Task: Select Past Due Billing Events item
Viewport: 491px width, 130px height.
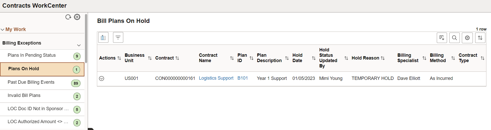Action: pyautogui.click(x=31, y=82)
